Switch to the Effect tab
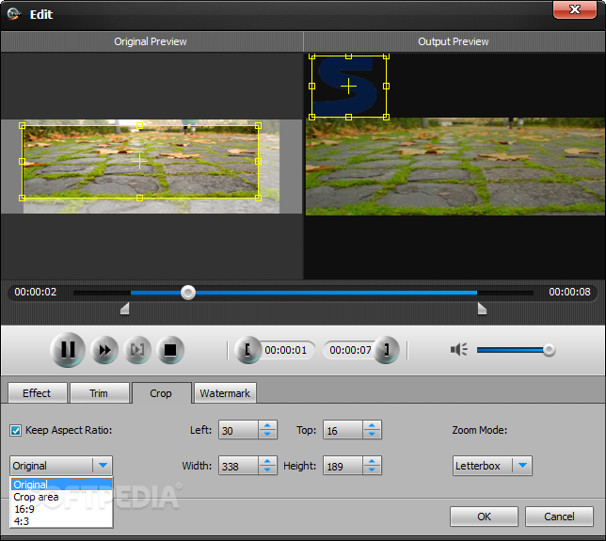The width and height of the screenshot is (606, 541). pos(37,393)
